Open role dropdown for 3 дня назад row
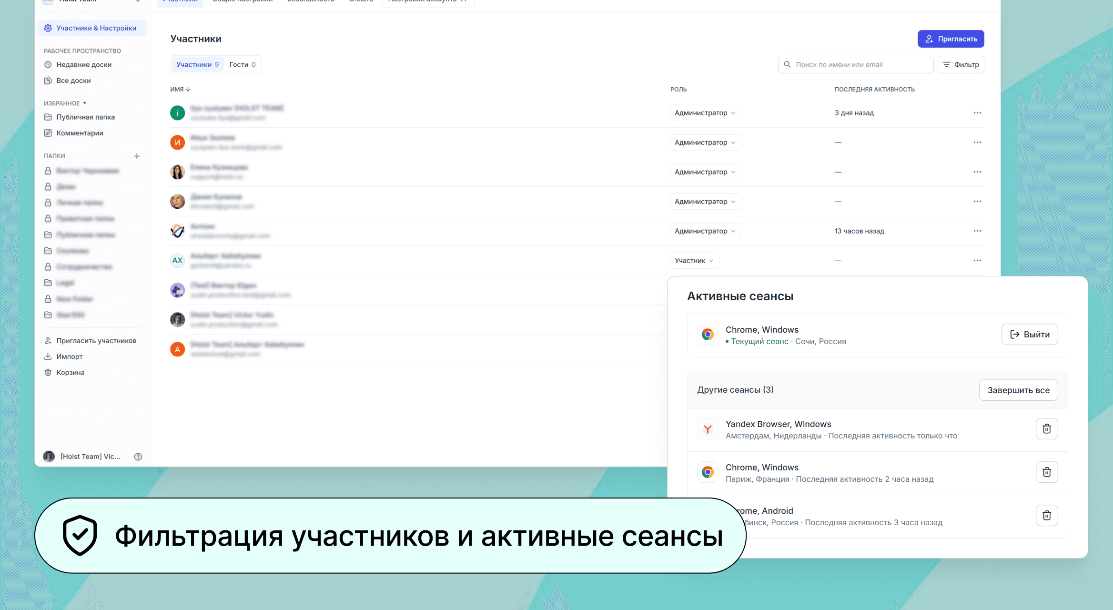The image size is (1113, 610). (705, 113)
